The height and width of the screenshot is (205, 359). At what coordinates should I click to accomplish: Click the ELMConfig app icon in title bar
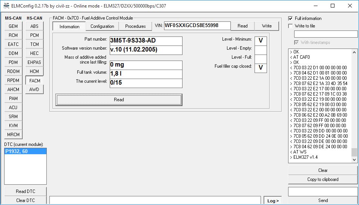pyautogui.click(x=6, y=6)
